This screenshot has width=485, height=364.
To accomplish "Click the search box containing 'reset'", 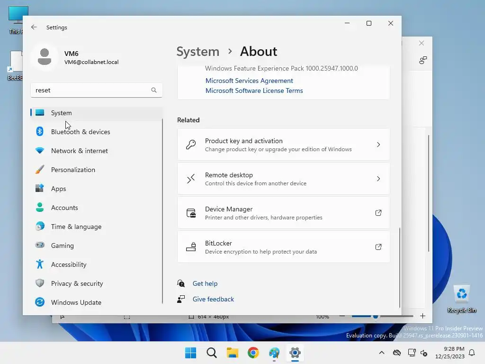I will tap(97, 90).
